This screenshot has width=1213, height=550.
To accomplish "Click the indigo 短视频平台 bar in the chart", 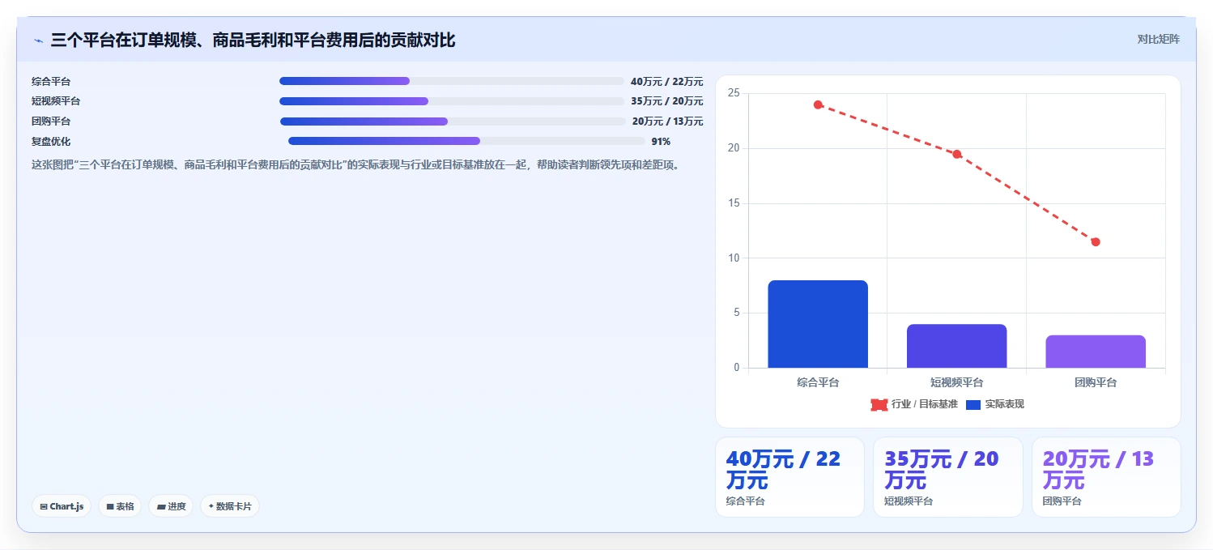I will 957,346.
